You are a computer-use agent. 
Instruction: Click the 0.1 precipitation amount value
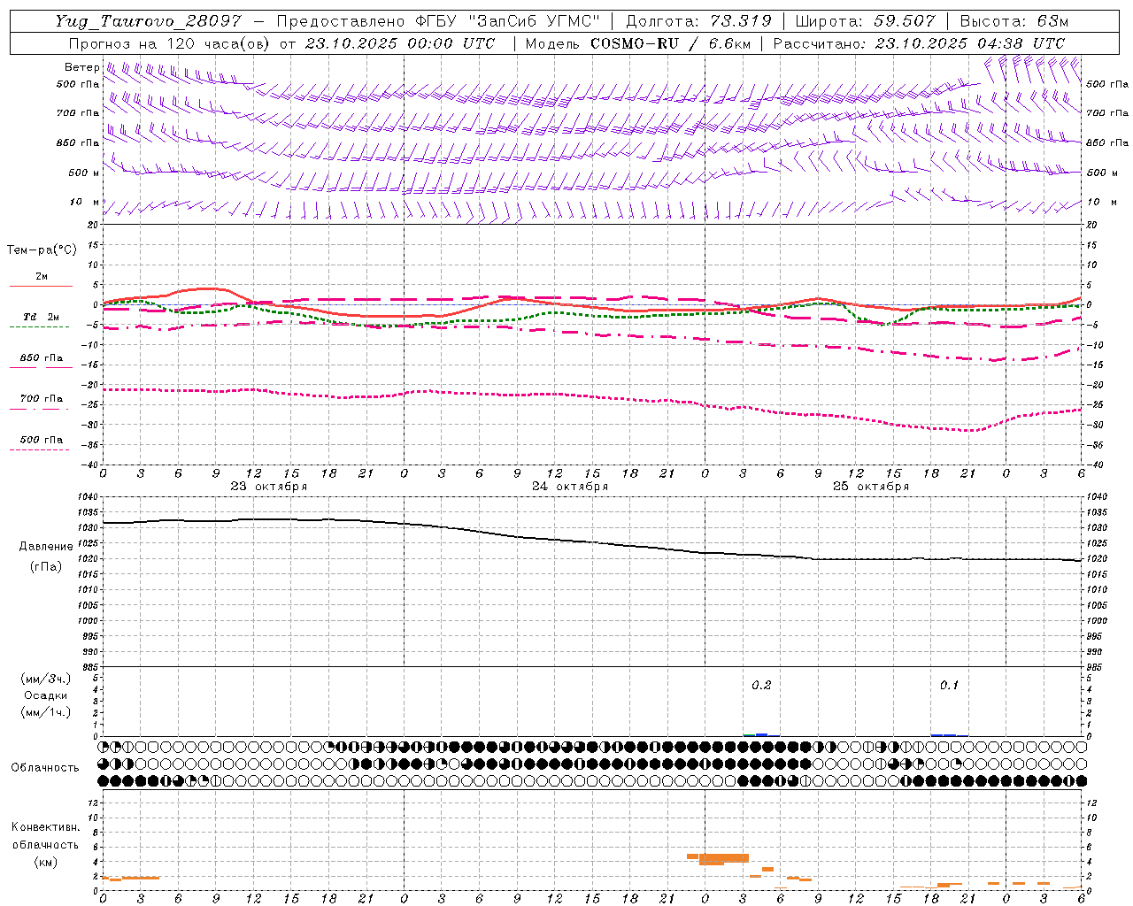[949, 686]
